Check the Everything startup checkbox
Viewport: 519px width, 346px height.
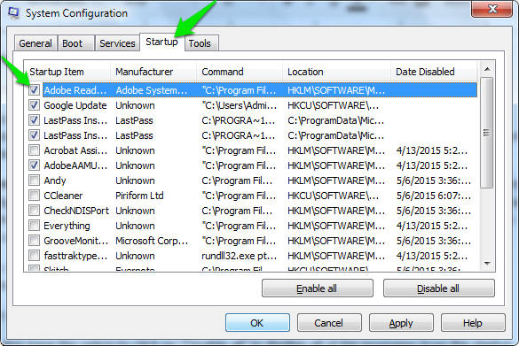34,226
